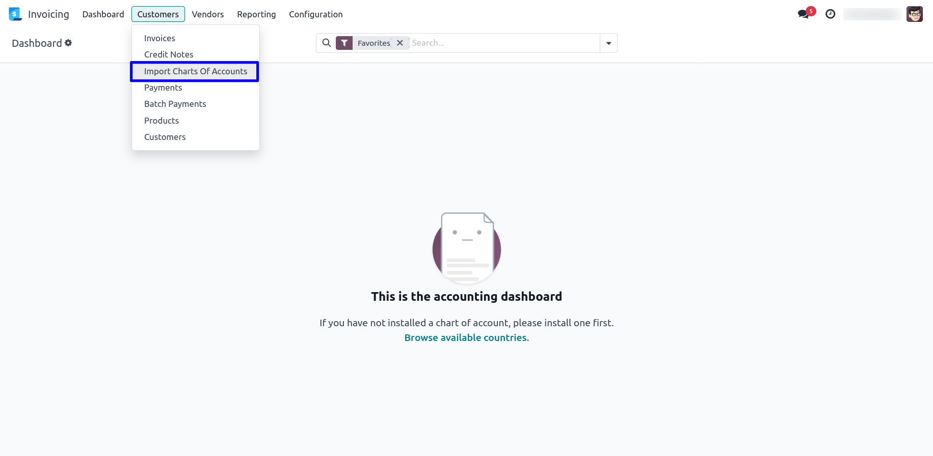Click the Invoicing app logo icon
The width and height of the screenshot is (933, 456).
click(x=15, y=14)
